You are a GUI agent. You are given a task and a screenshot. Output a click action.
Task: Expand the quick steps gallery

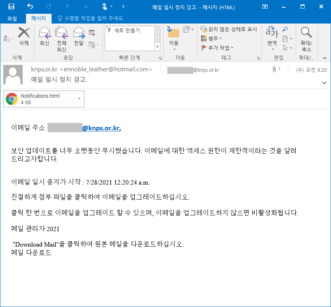coord(158,47)
